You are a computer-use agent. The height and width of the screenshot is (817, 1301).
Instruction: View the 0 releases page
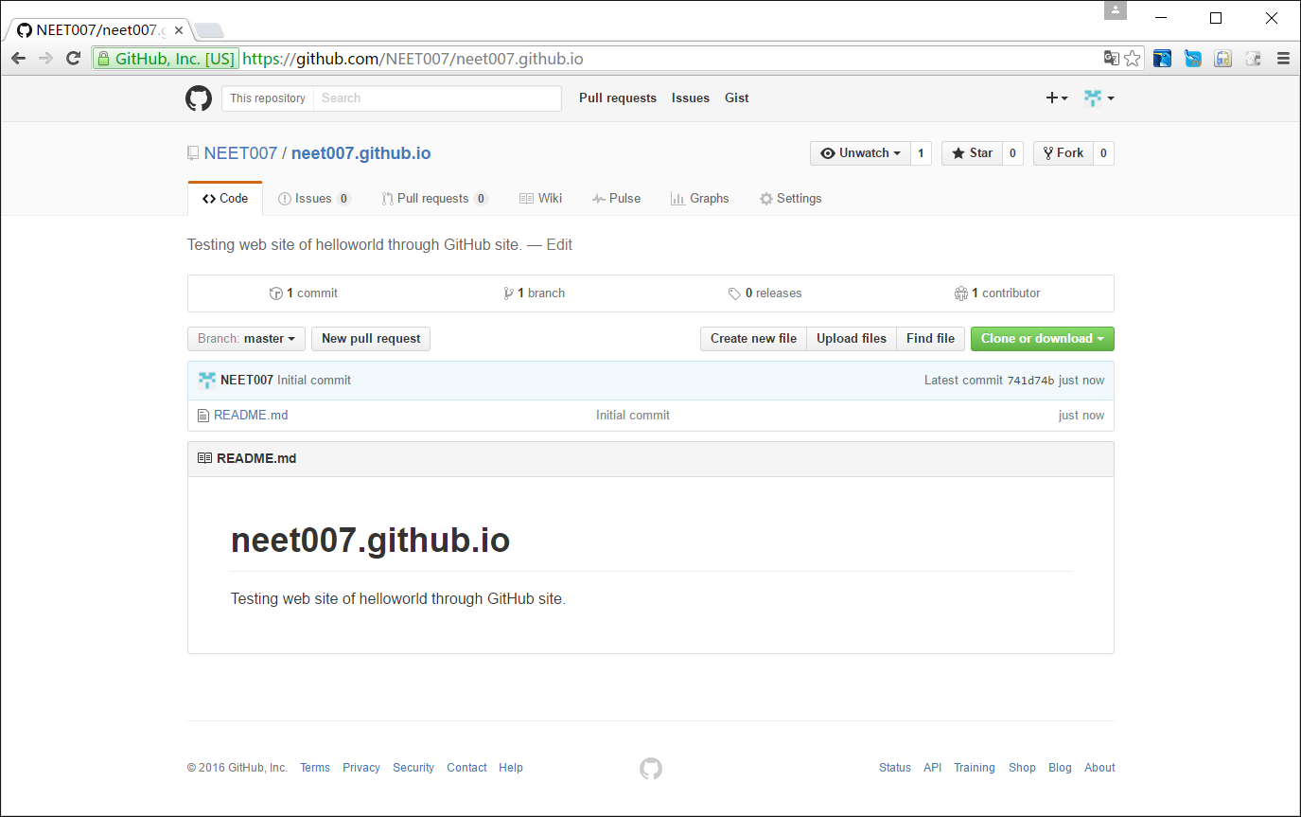[x=765, y=293]
